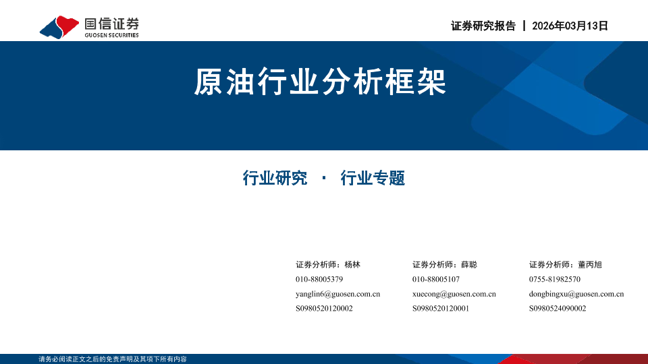The width and height of the screenshot is (648, 364).
Task: Click the footer disclaimer notice text
Action: pos(113,359)
